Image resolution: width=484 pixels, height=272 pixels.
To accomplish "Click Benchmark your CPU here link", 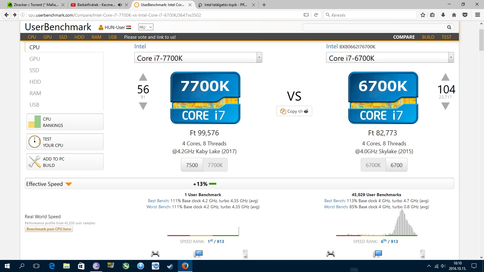I will tap(49, 229).
